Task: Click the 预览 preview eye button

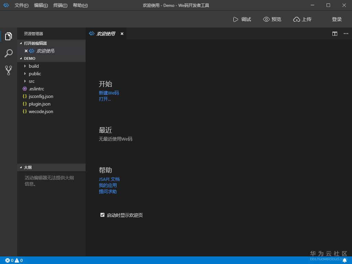Action: (x=272, y=19)
